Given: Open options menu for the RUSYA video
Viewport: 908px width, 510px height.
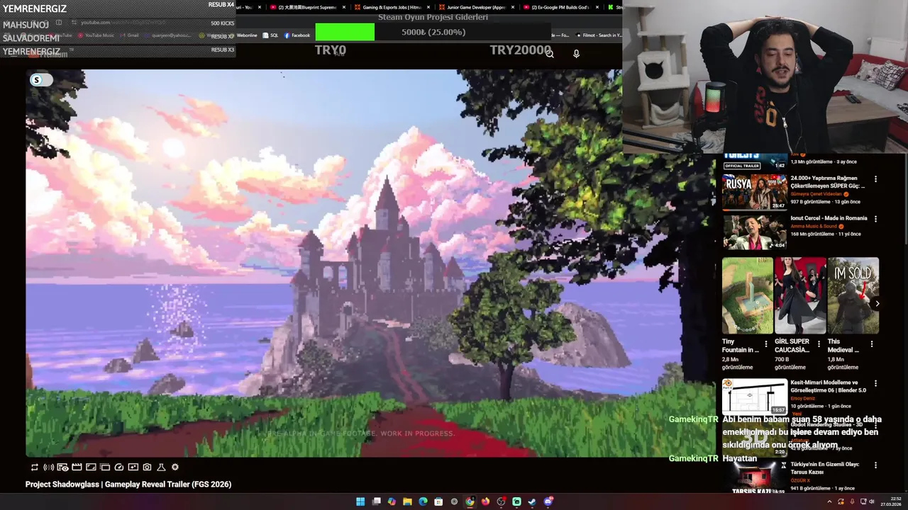Looking at the screenshot, I should coord(875,179).
